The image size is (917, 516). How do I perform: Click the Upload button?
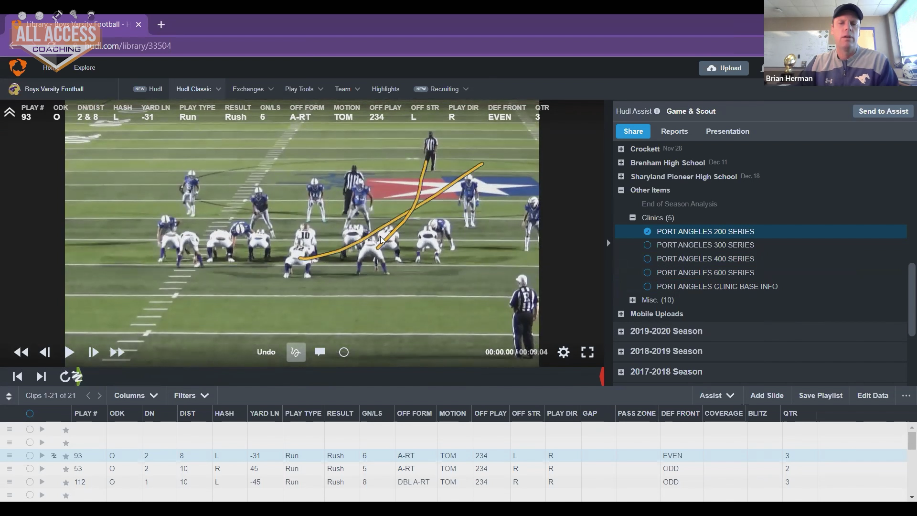tap(724, 68)
